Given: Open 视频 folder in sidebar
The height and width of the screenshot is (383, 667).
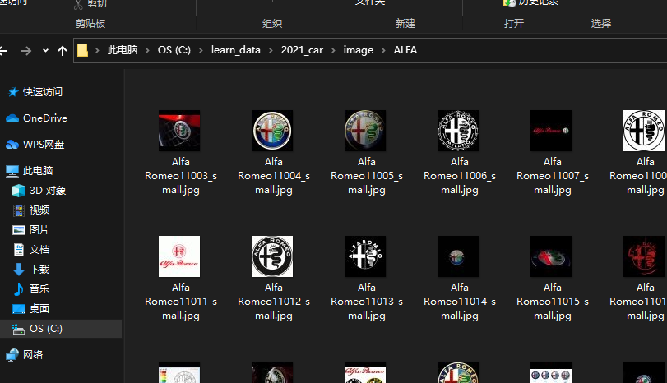Looking at the screenshot, I should [39, 210].
